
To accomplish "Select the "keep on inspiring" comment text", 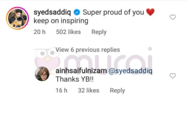I will [x=61, y=21].
